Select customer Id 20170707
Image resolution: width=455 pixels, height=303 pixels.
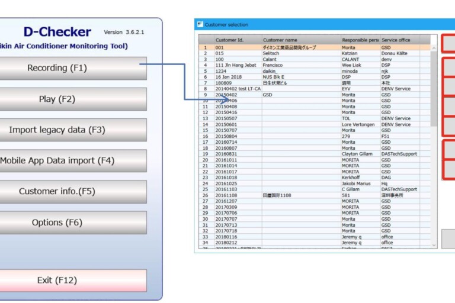coord(315,219)
